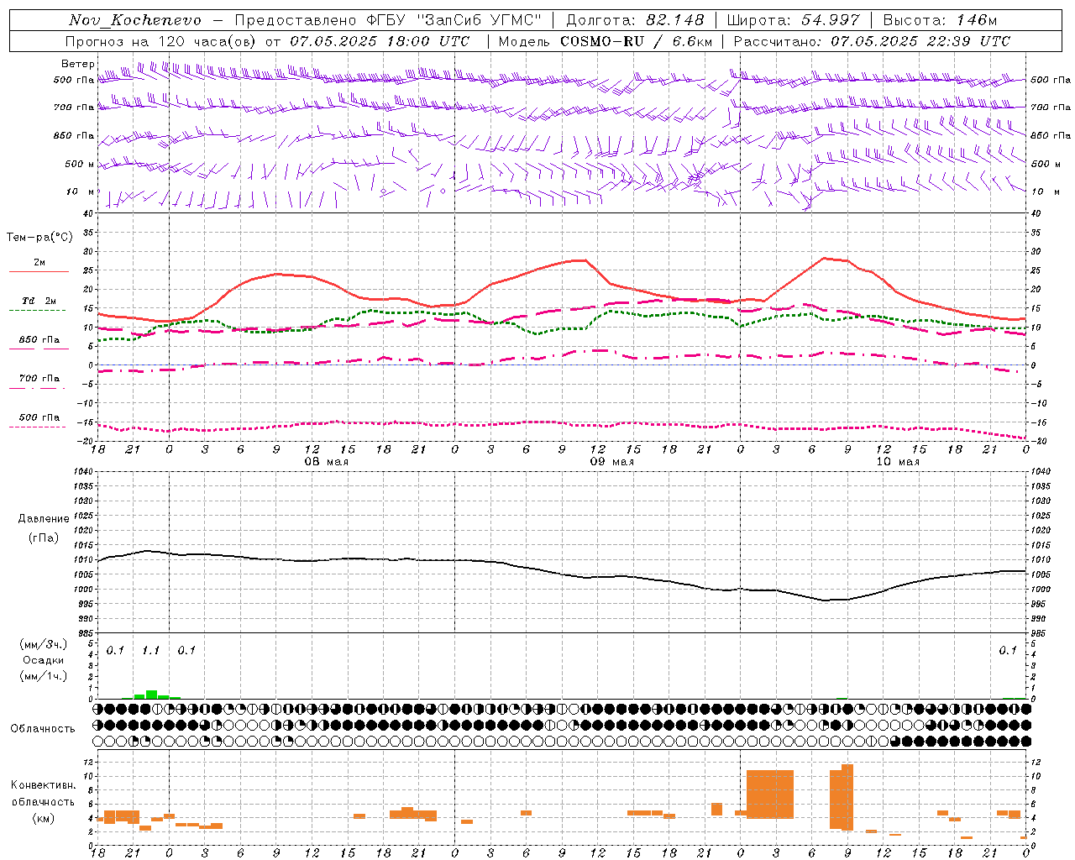Click the station name Nov_Kochenevo

[x=135, y=20]
